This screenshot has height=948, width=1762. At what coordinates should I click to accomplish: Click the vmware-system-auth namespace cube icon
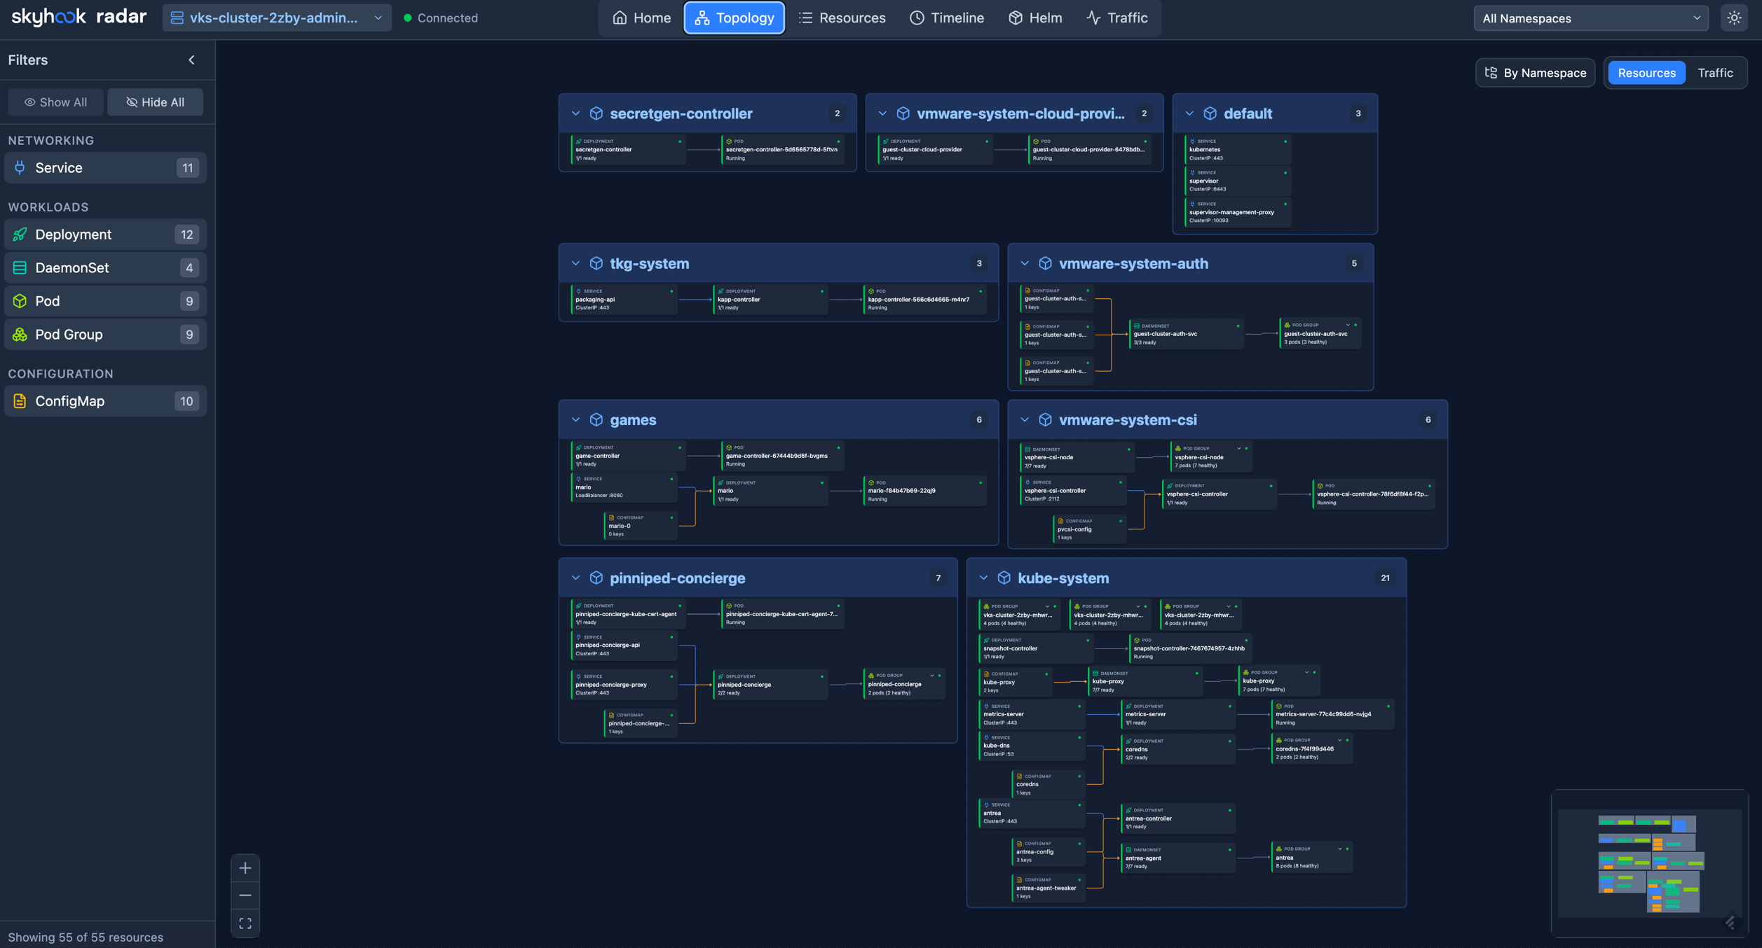[x=1045, y=263]
